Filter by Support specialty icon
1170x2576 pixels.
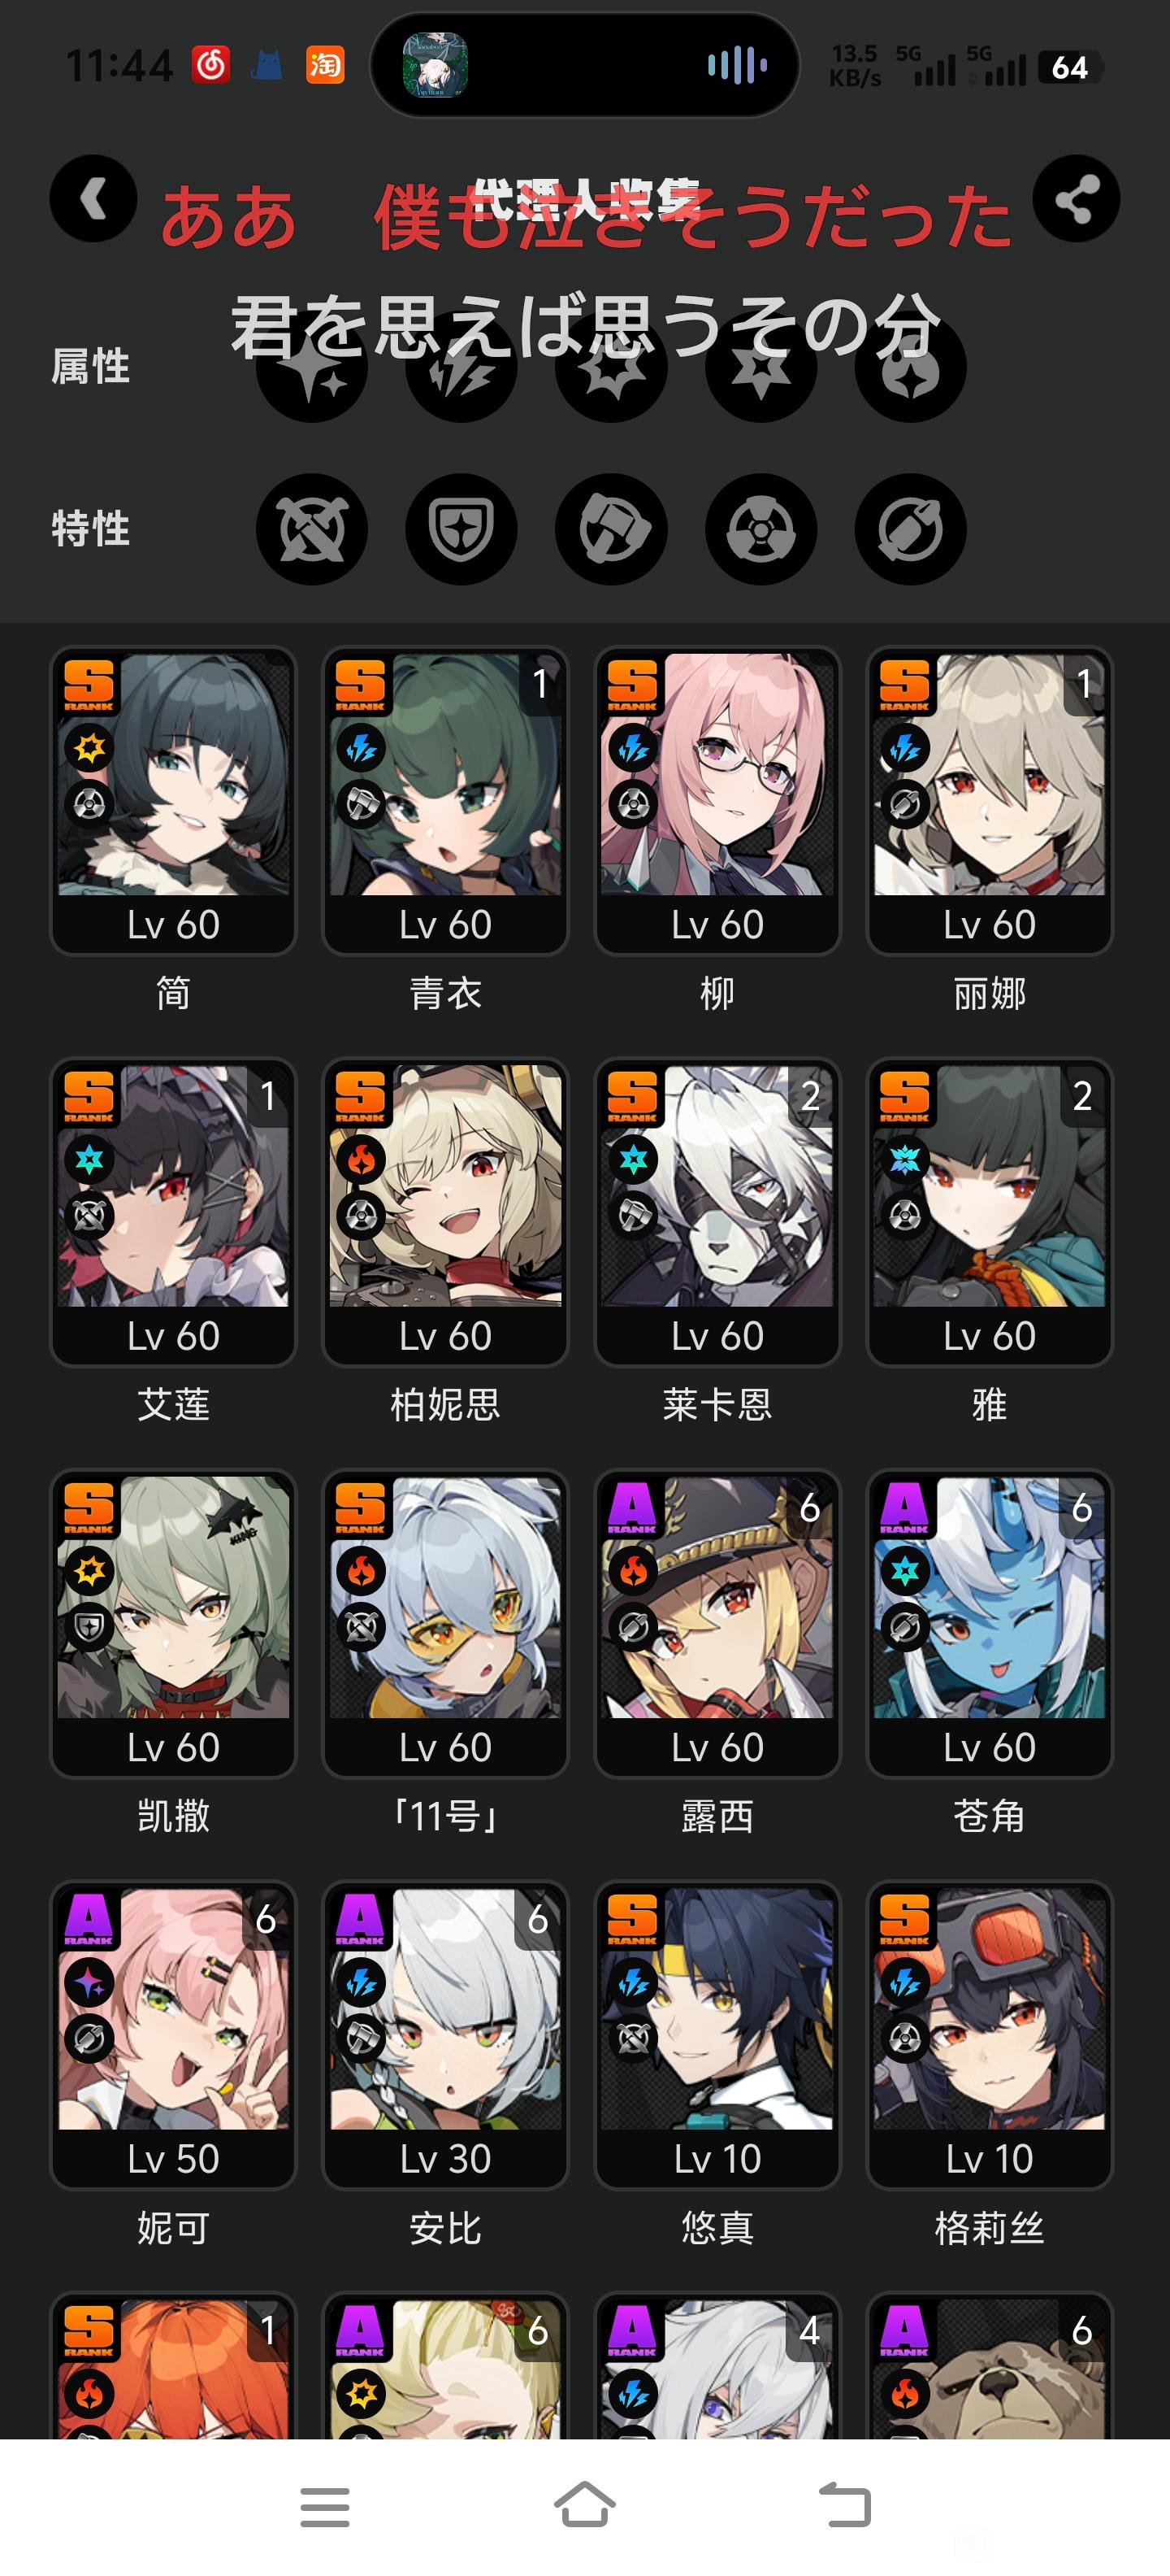click(x=910, y=529)
